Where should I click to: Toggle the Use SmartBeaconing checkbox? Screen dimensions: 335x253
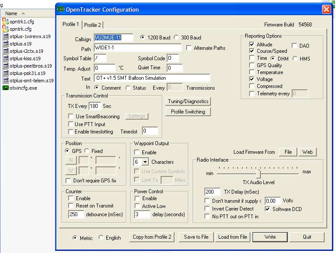click(x=71, y=116)
